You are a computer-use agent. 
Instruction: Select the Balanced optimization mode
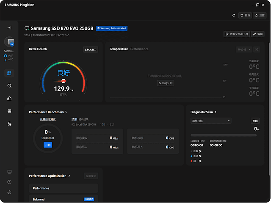[63, 199]
